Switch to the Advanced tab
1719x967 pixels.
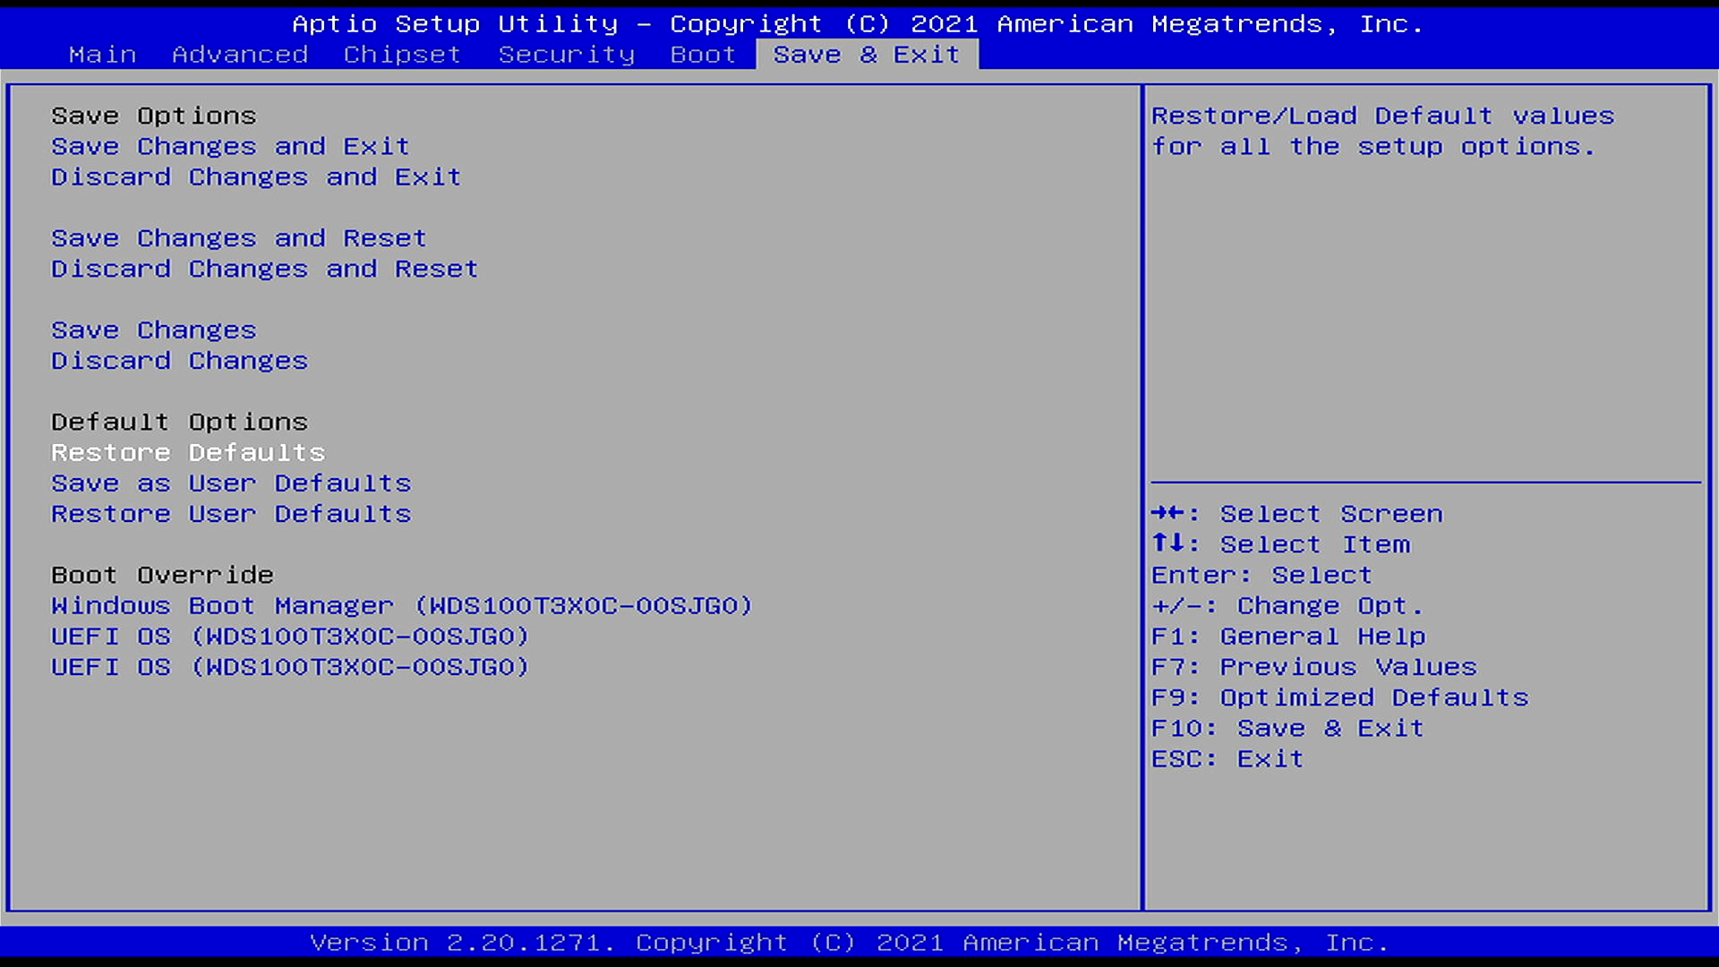tap(240, 55)
